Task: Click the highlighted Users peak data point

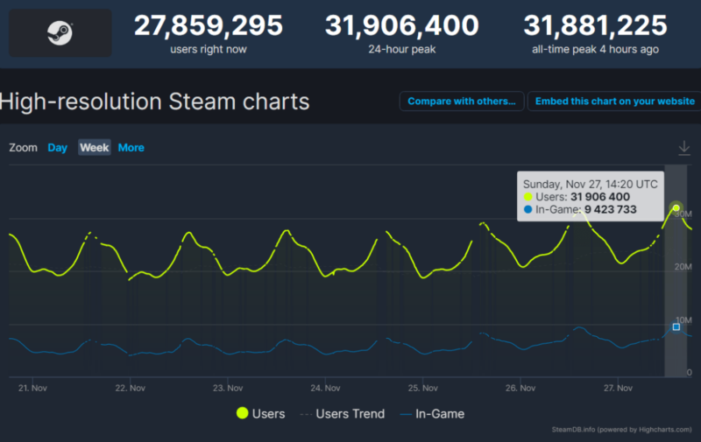Action: click(x=676, y=207)
